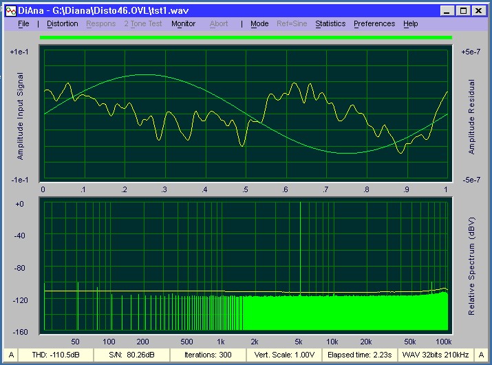Screen dimensions: 492x365
Task: Click the -1e-1 bottom-left scale label
Action: (20, 180)
